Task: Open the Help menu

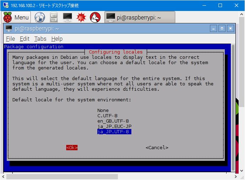Action: pos(57,39)
